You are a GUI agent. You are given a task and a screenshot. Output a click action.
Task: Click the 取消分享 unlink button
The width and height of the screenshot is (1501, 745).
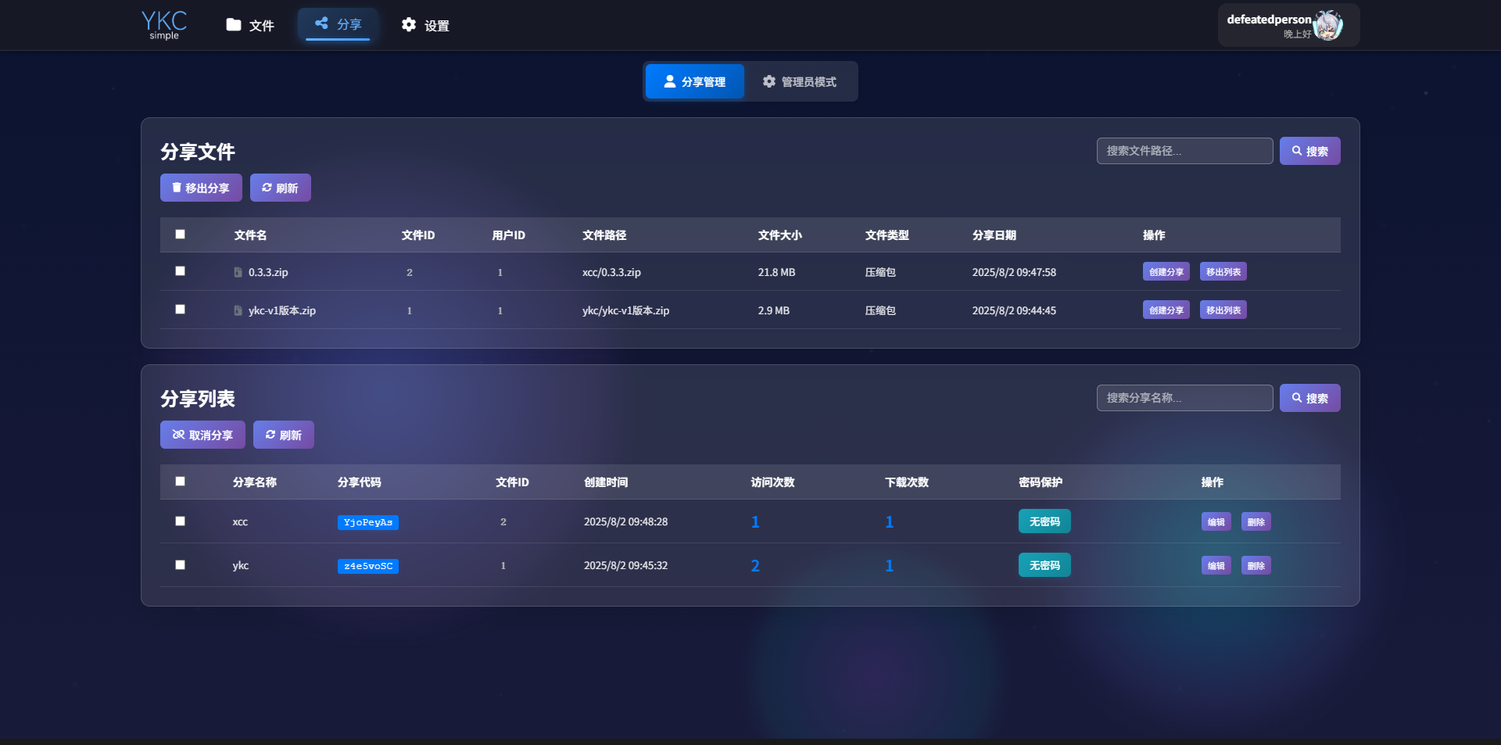click(x=202, y=435)
